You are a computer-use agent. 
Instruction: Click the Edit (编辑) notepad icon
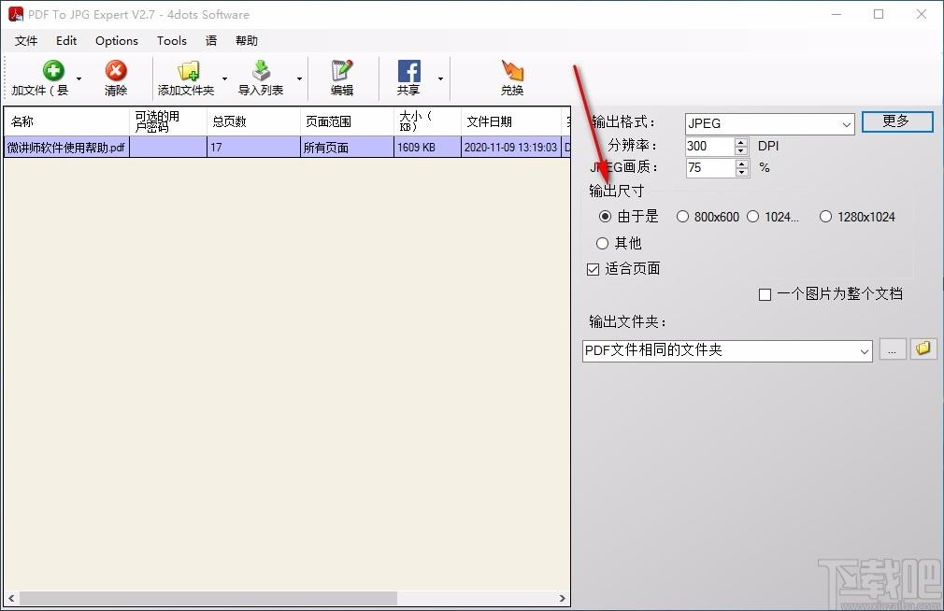click(x=342, y=71)
